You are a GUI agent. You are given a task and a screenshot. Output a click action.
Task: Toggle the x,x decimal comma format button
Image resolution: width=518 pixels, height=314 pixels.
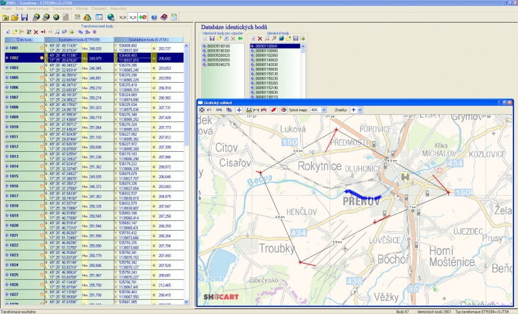[133, 17]
